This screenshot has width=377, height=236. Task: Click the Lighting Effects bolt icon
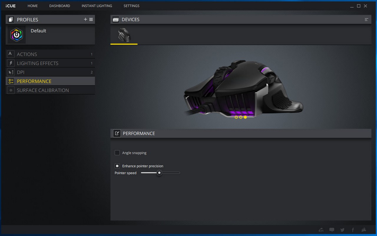11,63
